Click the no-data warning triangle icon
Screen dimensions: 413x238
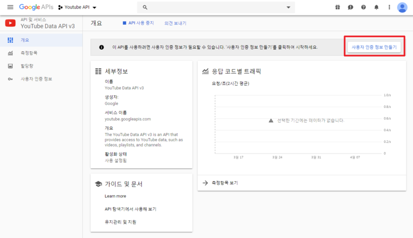tap(271, 120)
